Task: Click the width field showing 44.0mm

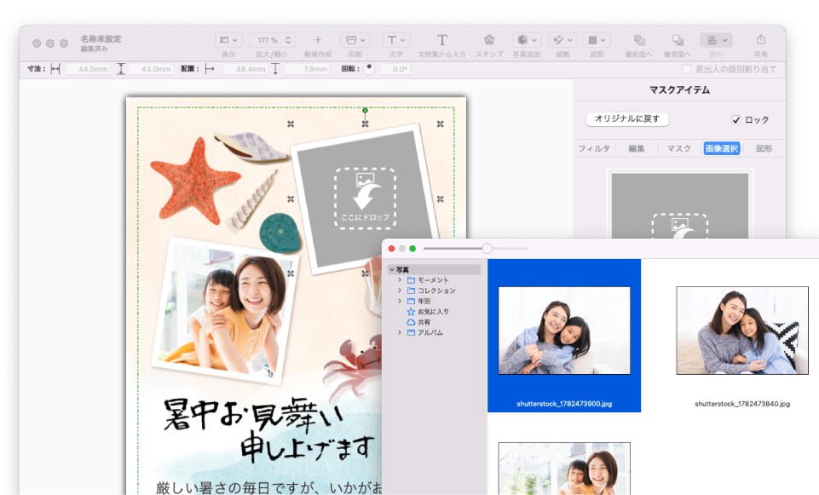Action: (87, 69)
